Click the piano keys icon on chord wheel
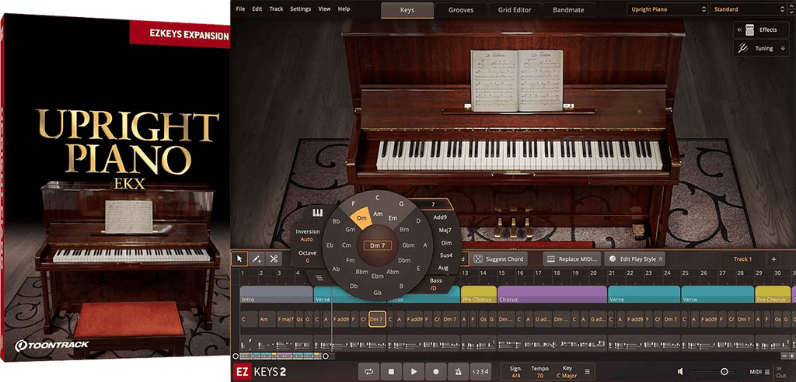This screenshot has height=382, width=796. click(318, 213)
